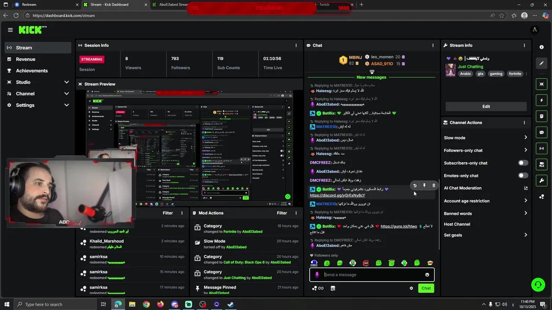552x310 pixels.
Task: Open the hamburger menu beside the Kick logo
Action: 10,30
